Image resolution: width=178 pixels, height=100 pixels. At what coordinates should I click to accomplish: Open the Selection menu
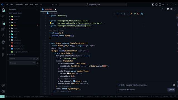[19, 4]
